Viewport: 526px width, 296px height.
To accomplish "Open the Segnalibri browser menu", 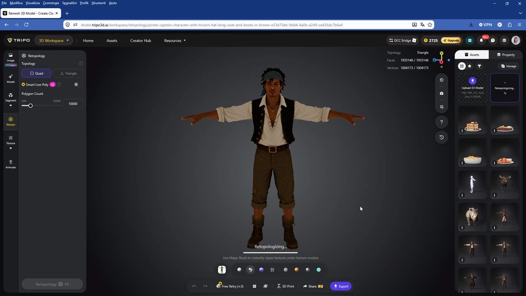I will [x=70, y=3].
